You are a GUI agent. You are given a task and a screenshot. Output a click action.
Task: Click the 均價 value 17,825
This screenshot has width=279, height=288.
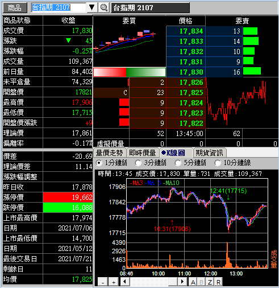click(x=82, y=279)
